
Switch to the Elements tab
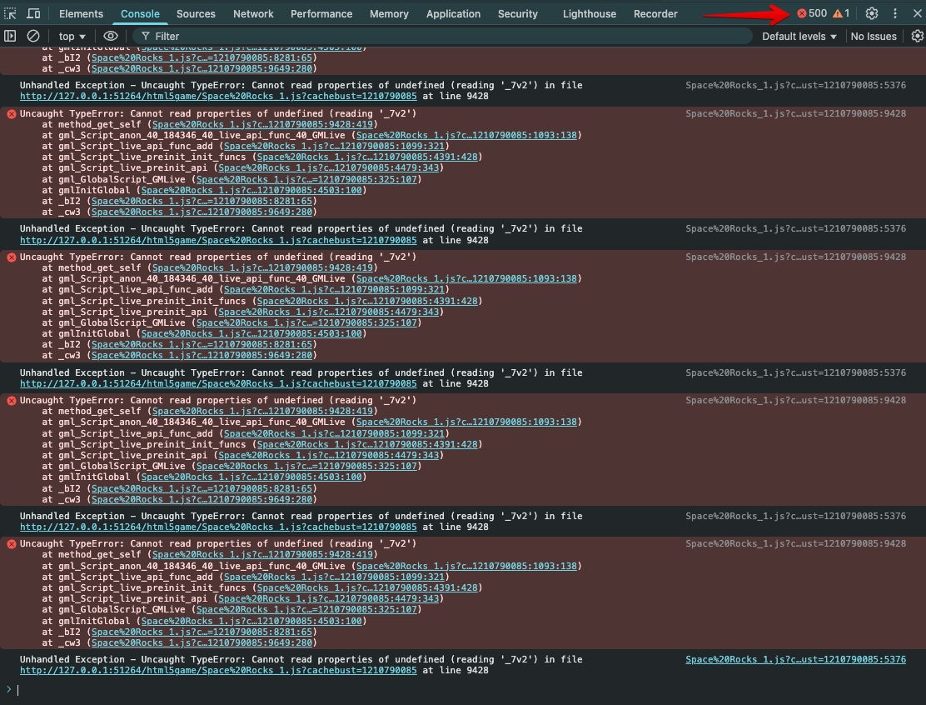81,13
